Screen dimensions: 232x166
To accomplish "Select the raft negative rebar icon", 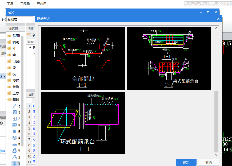I will click(x=14, y=125).
